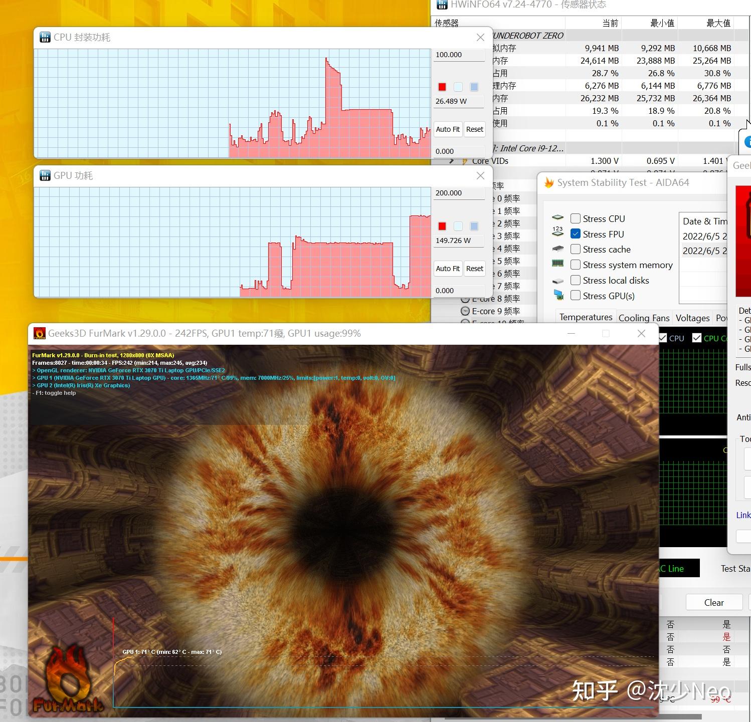The image size is (751, 722).
Task: Click the Clear button in AIDA64
Action: 713,602
